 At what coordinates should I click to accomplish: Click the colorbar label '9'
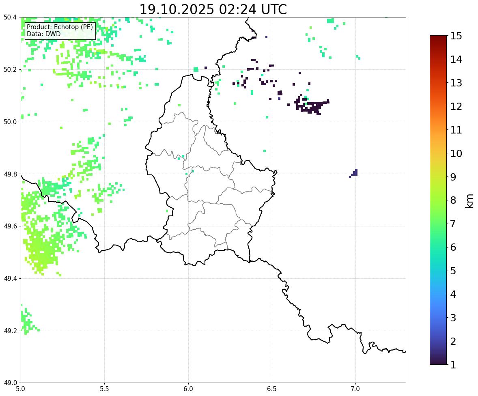click(x=453, y=177)
